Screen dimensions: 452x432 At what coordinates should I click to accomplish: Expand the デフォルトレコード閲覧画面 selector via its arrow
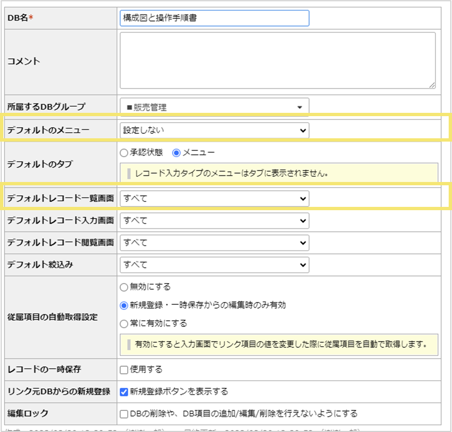tap(302, 242)
